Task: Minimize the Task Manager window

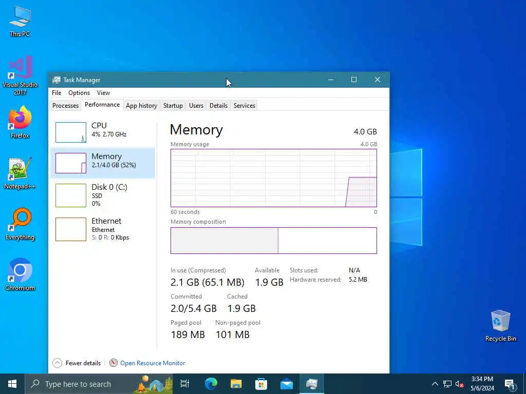Action: click(331, 80)
